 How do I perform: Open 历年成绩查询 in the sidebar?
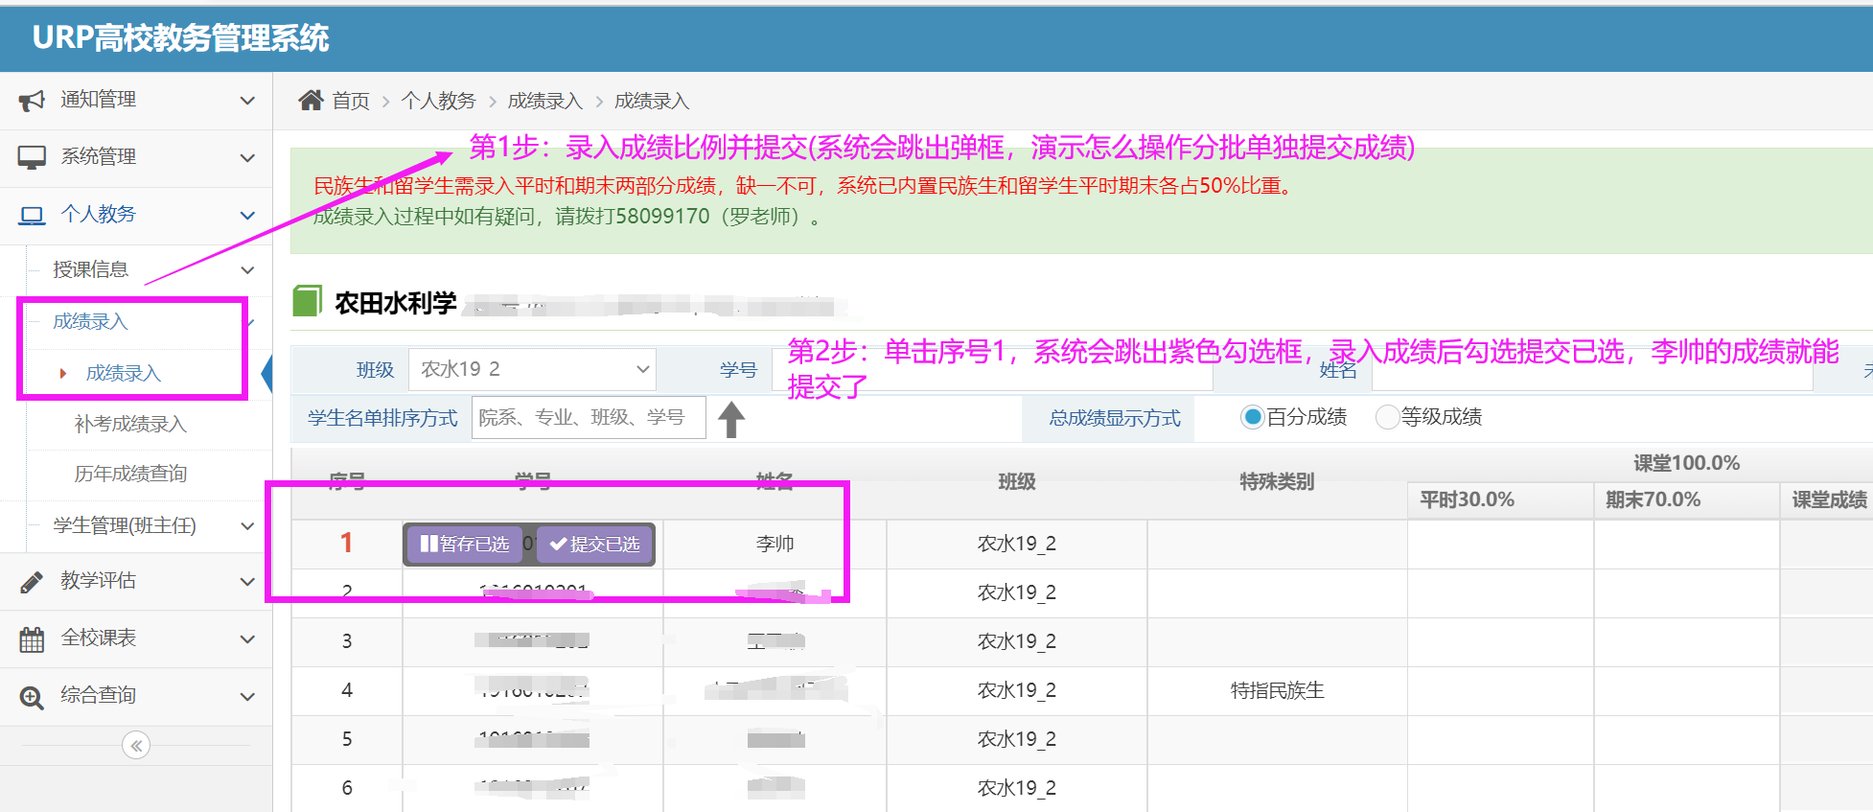(x=130, y=474)
